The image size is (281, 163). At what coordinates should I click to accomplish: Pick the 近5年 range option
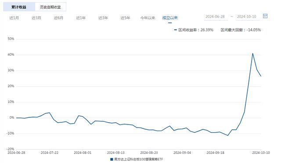tap(125, 18)
